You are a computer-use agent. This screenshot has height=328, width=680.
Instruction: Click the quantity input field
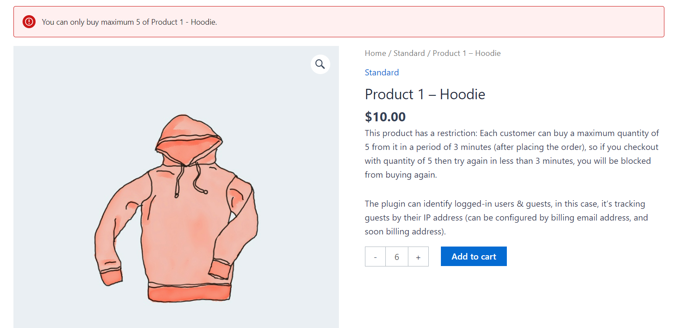pos(397,256)
